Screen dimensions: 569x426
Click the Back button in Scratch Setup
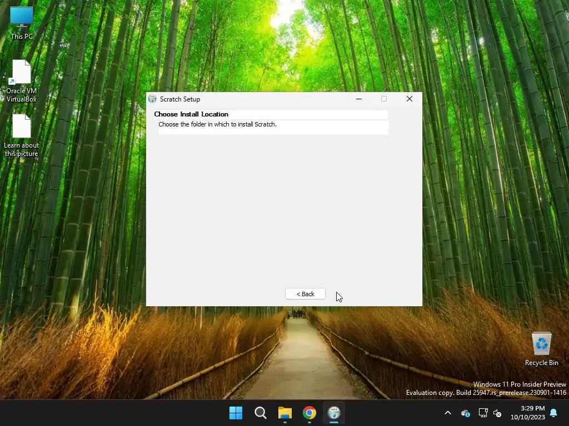point(305,294)
